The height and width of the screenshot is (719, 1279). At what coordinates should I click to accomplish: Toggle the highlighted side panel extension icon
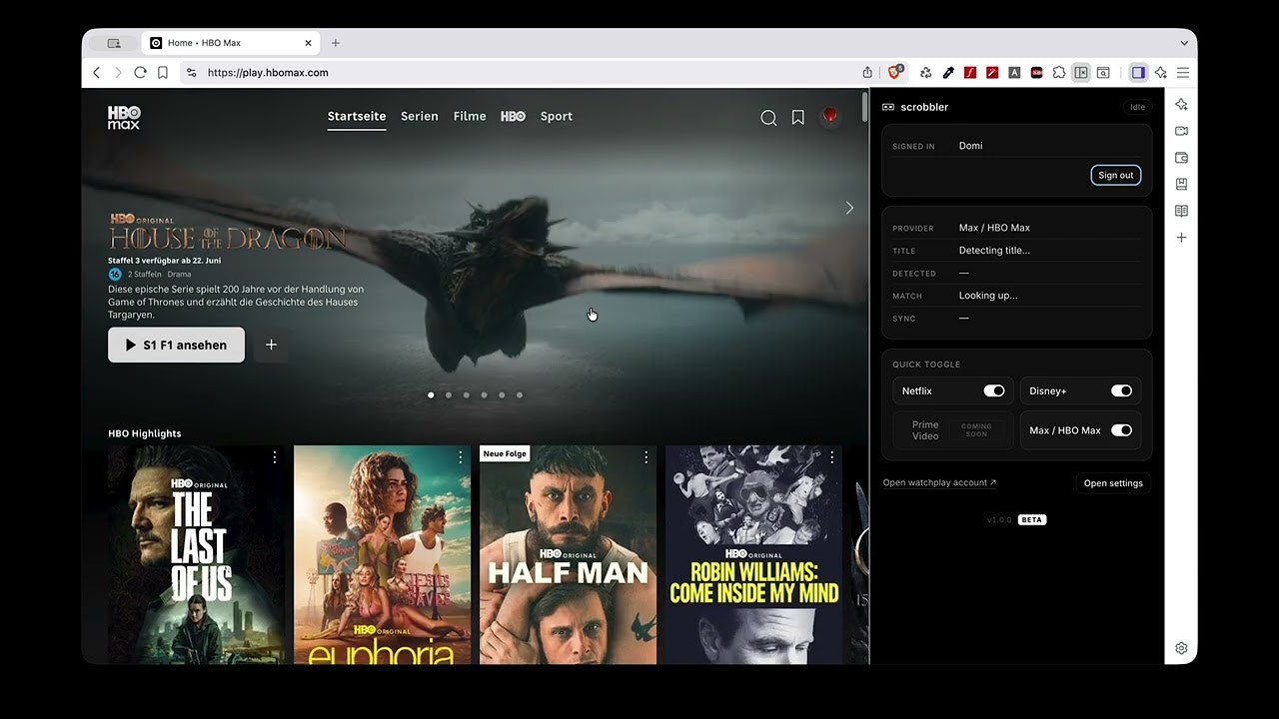(x=1080, y=73)
